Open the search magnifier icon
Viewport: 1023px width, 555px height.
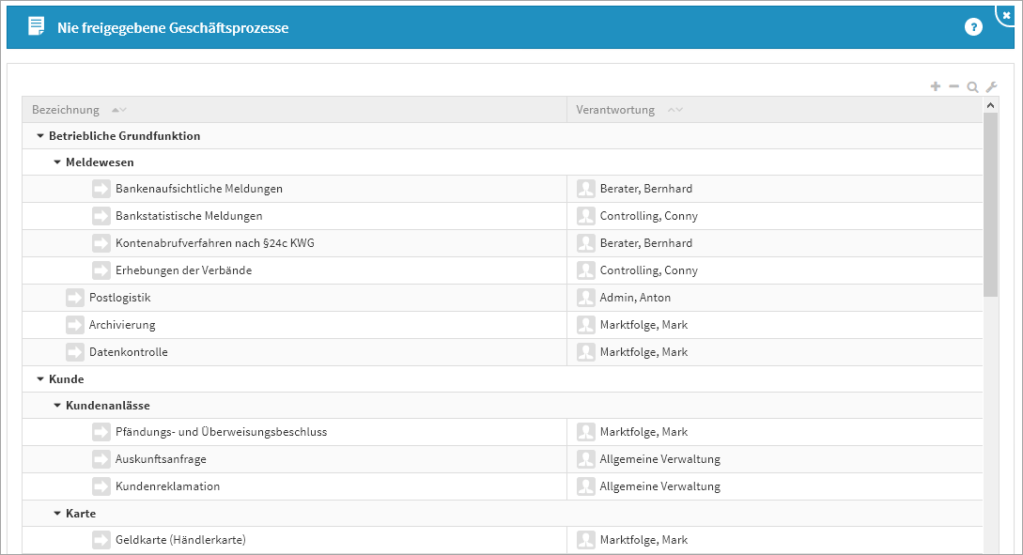[972, 86]
